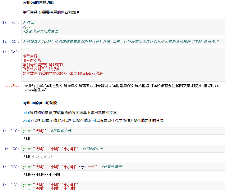
Task: Click into code cell In [23] with sep='***'
Action: 123,167
